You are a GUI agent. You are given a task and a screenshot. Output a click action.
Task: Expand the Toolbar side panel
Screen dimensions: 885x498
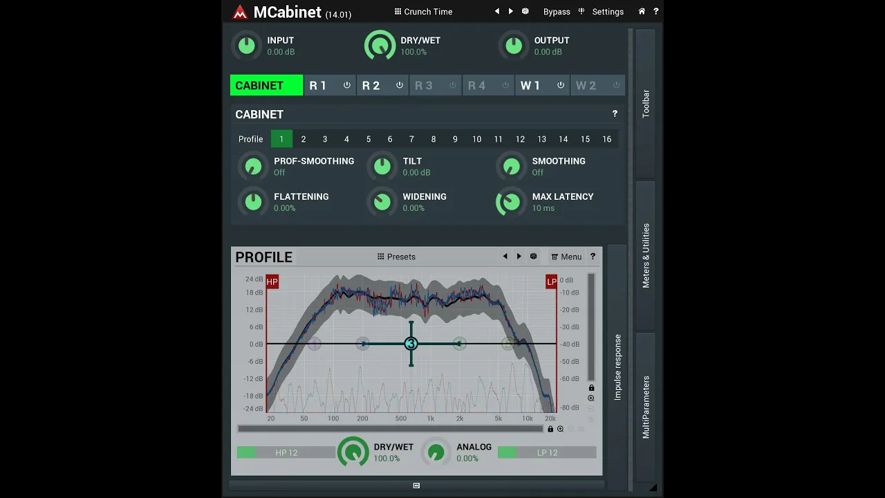(x=646, y=104)
